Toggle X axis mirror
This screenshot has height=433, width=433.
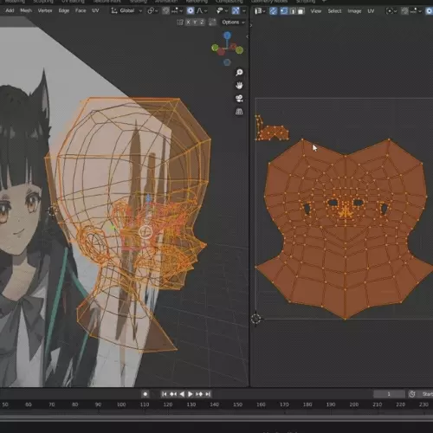coord(189,22)
